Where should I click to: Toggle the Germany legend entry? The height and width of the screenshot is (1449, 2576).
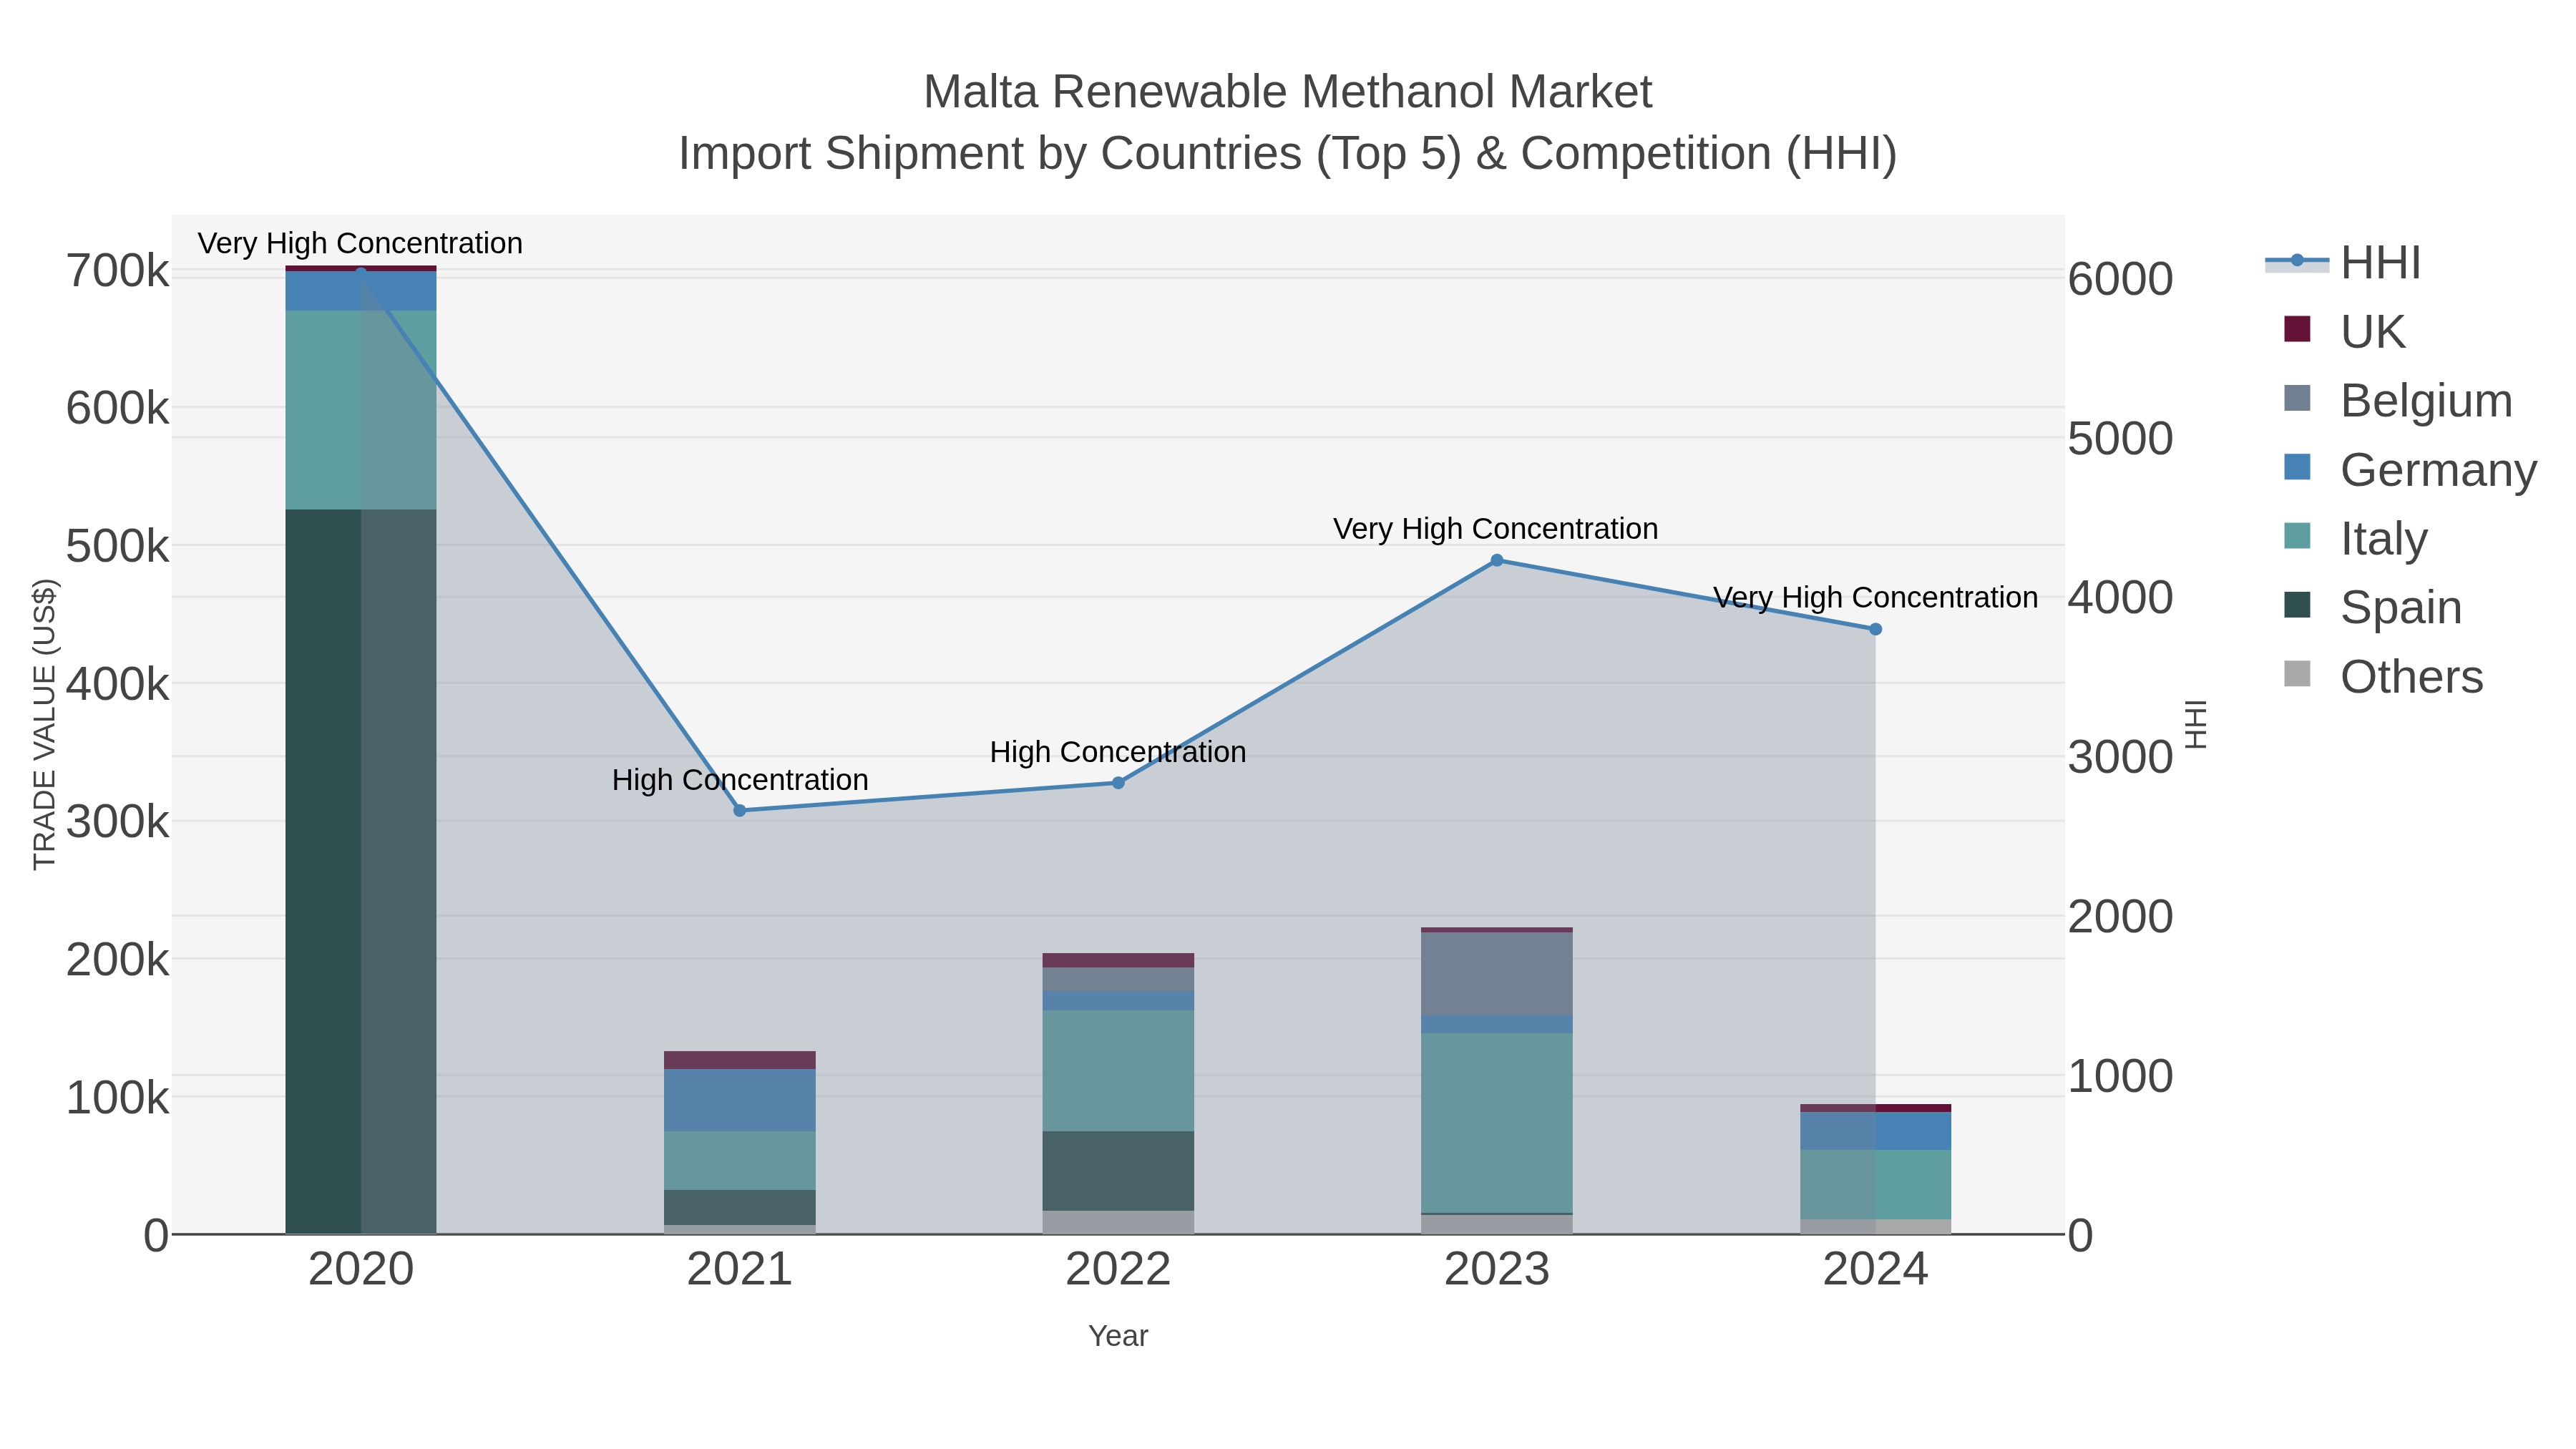pos(2410,469)
